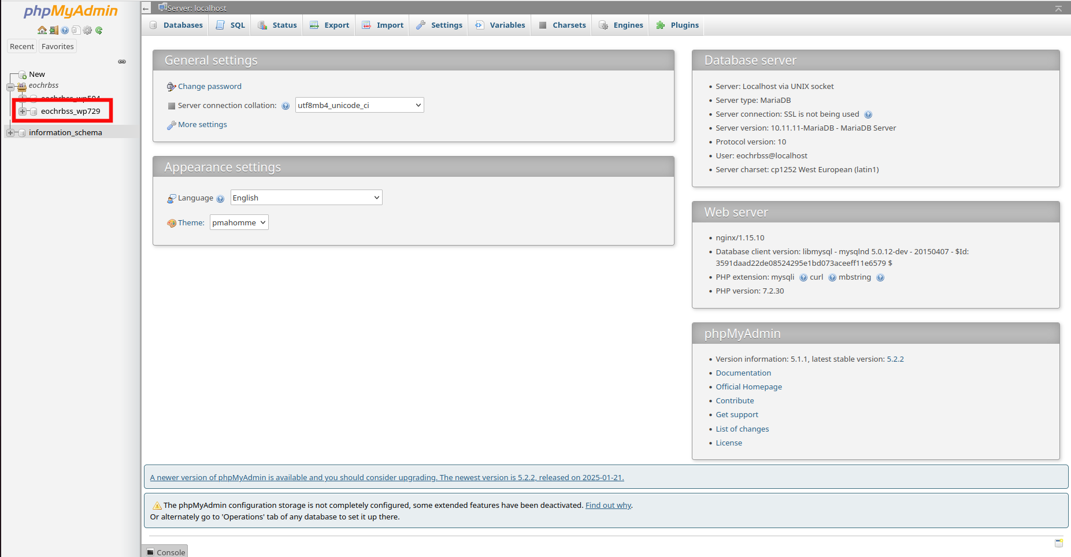The height and width of the screenshot is (557, 1071).
Task: Click the Favorites button in sidebar
Action: pyautogui.click(x=58, y=46)
